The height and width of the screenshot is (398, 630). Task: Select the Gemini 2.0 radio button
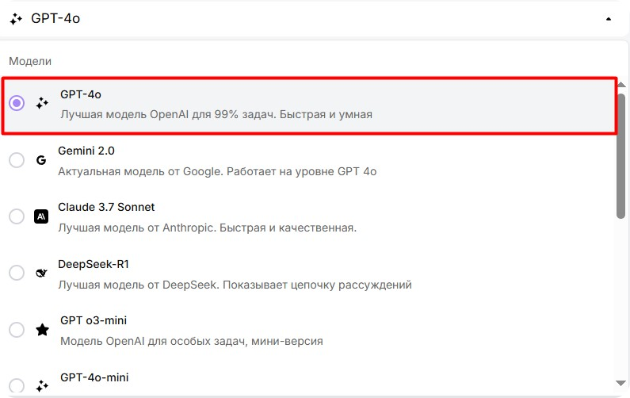click(17, 160)
